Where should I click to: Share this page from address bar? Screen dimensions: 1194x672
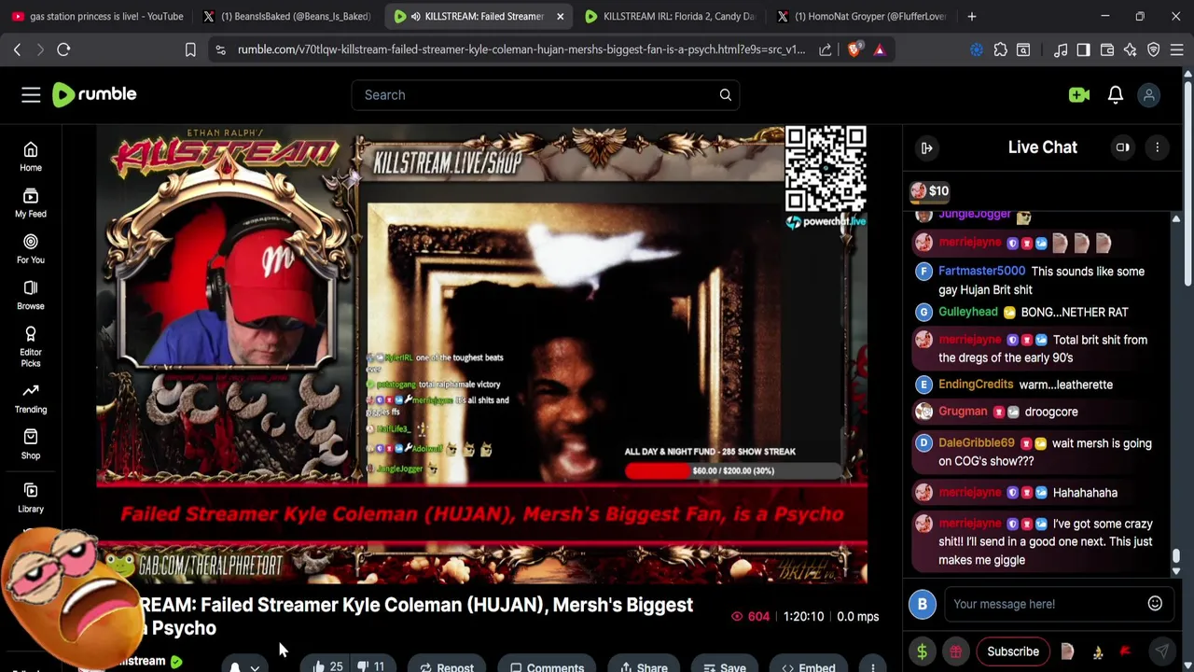coord(826,49)
